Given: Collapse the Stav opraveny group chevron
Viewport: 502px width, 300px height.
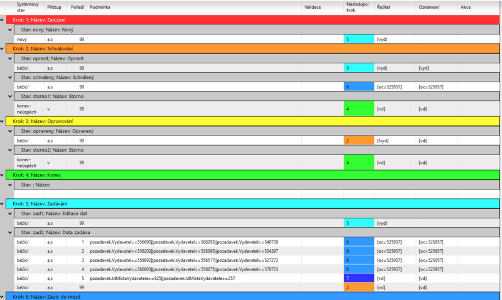Looking at the screenshot, I should click(x=10, y=131).
